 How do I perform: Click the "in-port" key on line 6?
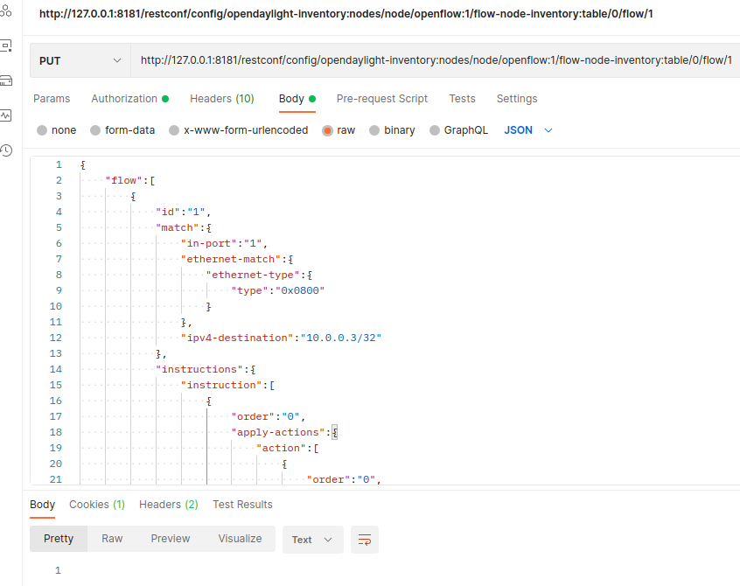pyautogui.click(x=209, y=243)
